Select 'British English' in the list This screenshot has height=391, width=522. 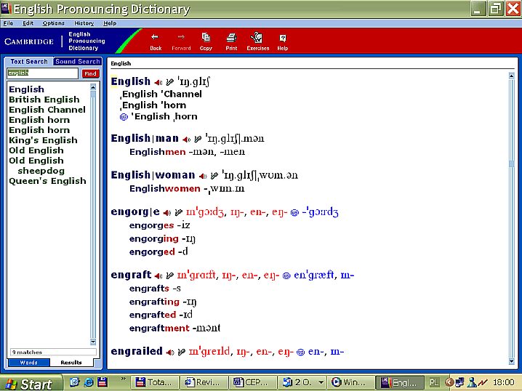(44, 100)
